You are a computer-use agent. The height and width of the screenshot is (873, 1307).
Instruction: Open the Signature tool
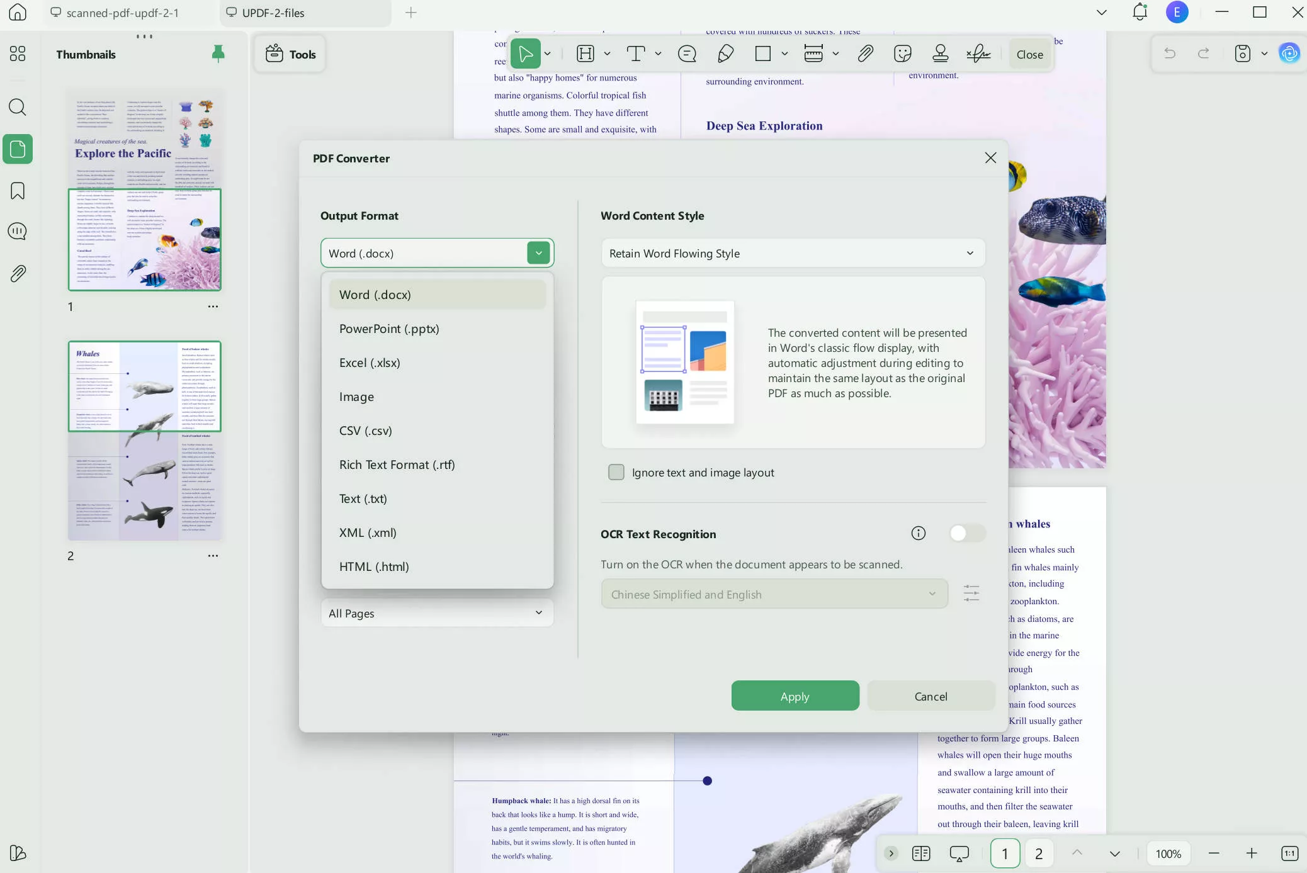click(978, 54)
